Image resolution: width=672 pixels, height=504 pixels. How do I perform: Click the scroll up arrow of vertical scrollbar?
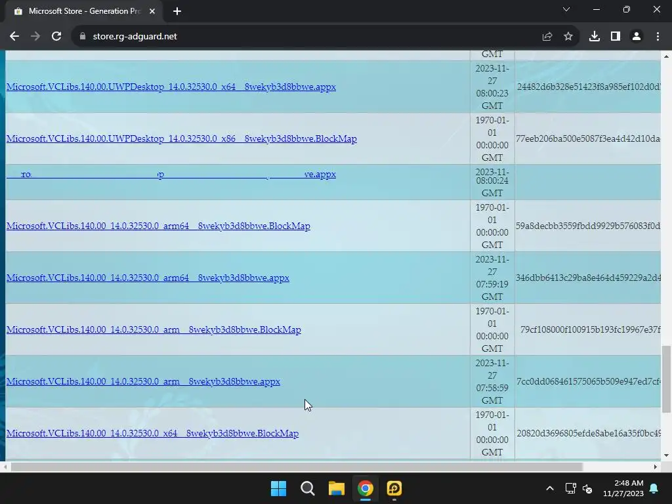click(666, 56)
